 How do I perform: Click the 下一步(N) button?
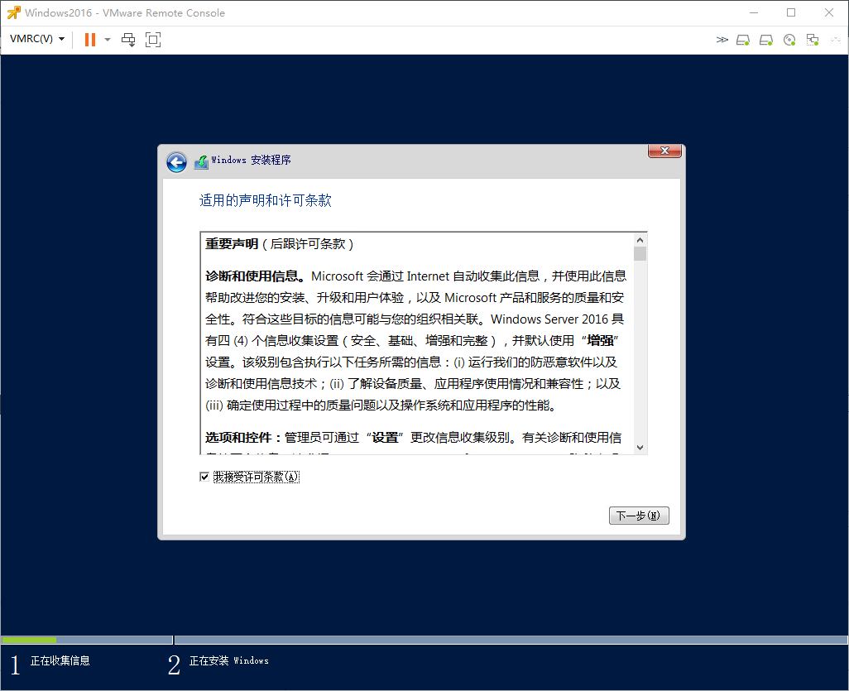tap(639, 516)
